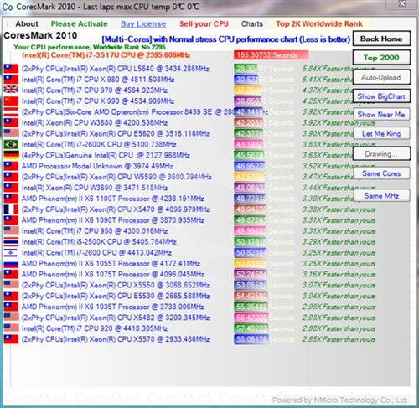Click the Israel flag beside i7-2600 CPU
This screenshot has height=408, width=419.
pyautogui.click(x=11, y=252)
